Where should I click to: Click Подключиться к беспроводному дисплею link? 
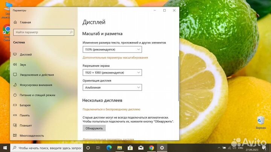point(111,109)
